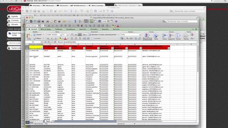The image size is (228, 128).
Task: Click the fill color yellow bucket in ribbon
Action: 60,38
